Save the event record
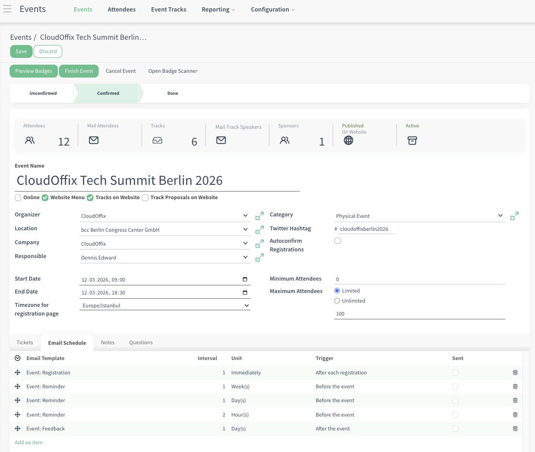The width and height of the screenshot is (535, 452). [21, 52]
